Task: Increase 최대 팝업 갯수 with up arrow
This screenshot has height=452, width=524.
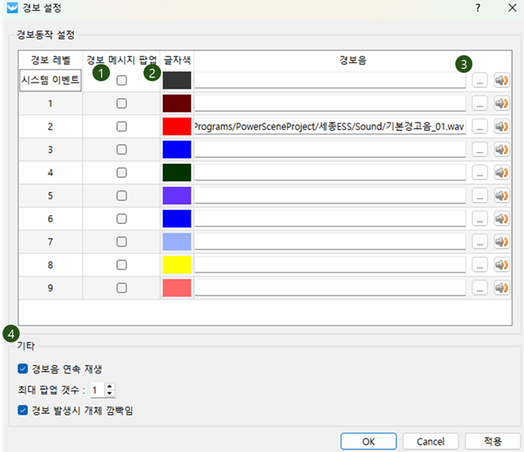Action: pyautogui.click(x=110, y=386)
